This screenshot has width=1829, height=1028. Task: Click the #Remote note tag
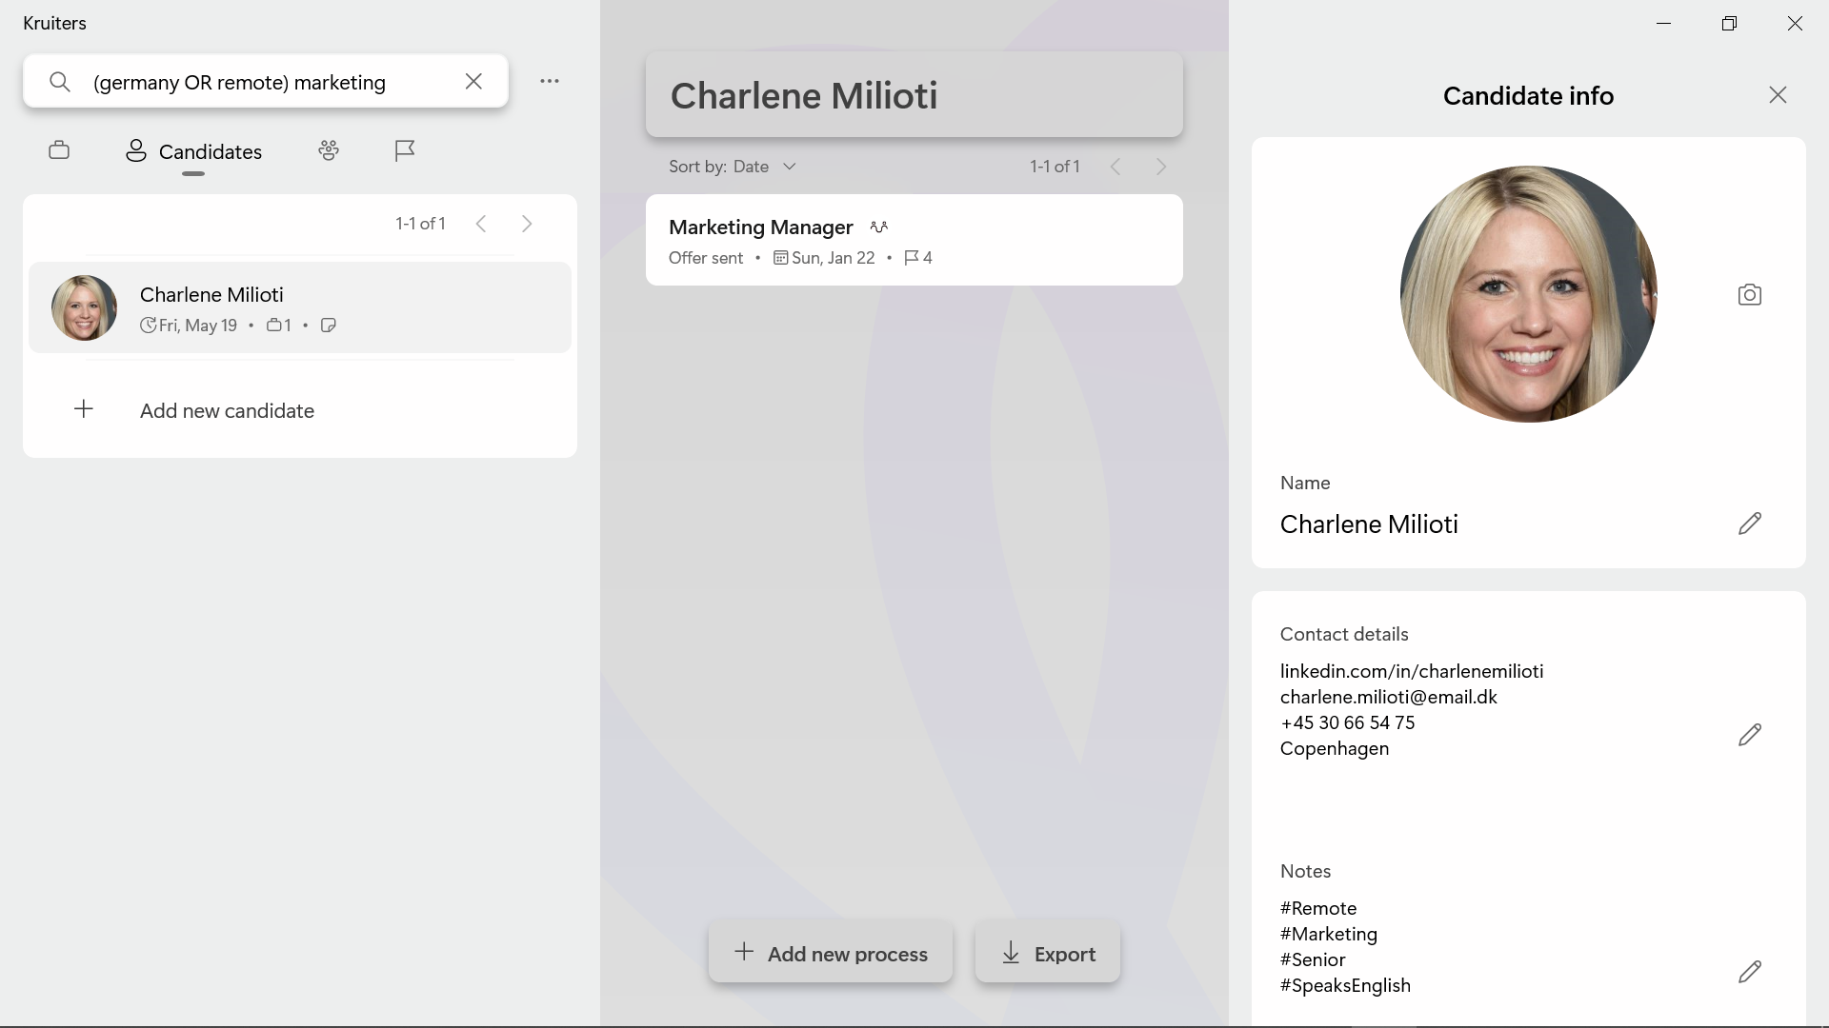(x=1318, y=908)
